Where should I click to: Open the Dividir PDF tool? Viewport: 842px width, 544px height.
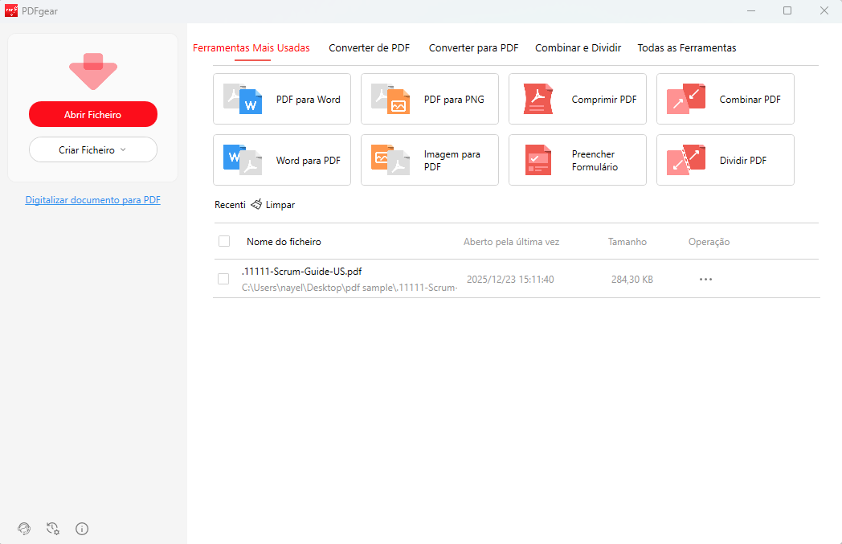point(726,161)
